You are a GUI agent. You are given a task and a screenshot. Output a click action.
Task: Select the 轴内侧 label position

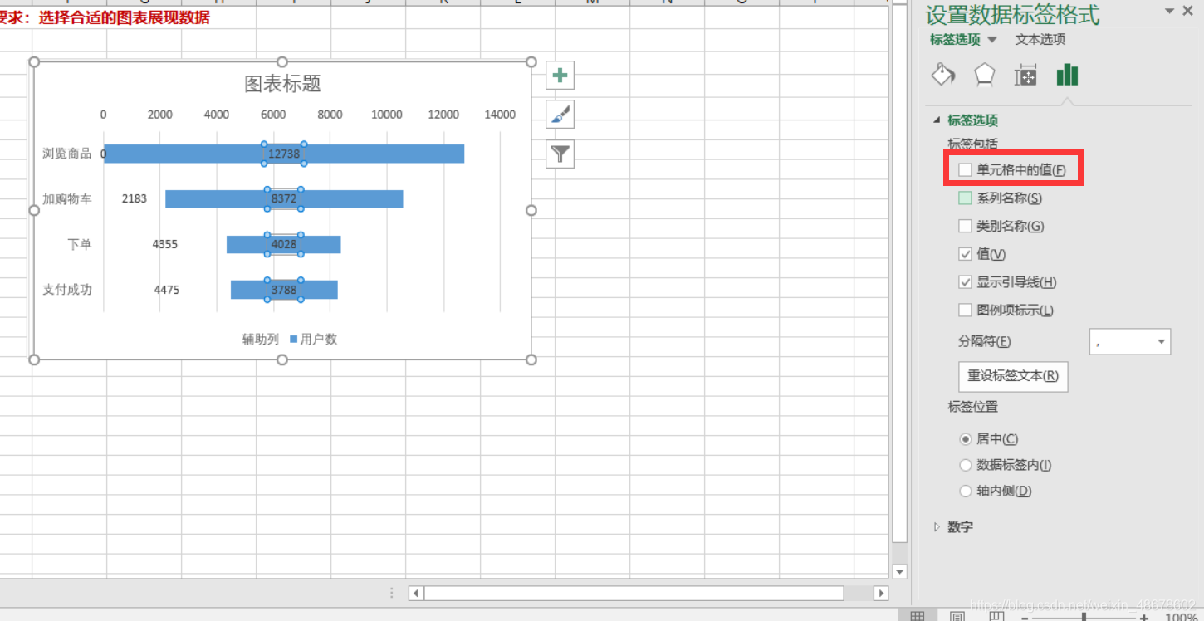coord(965,491)
